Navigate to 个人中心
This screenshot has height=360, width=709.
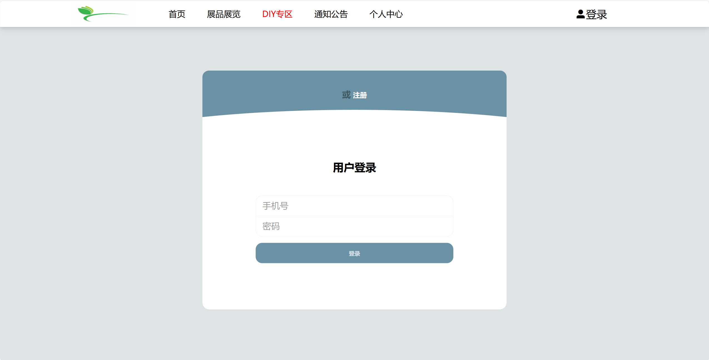click(x=386, y=14)
